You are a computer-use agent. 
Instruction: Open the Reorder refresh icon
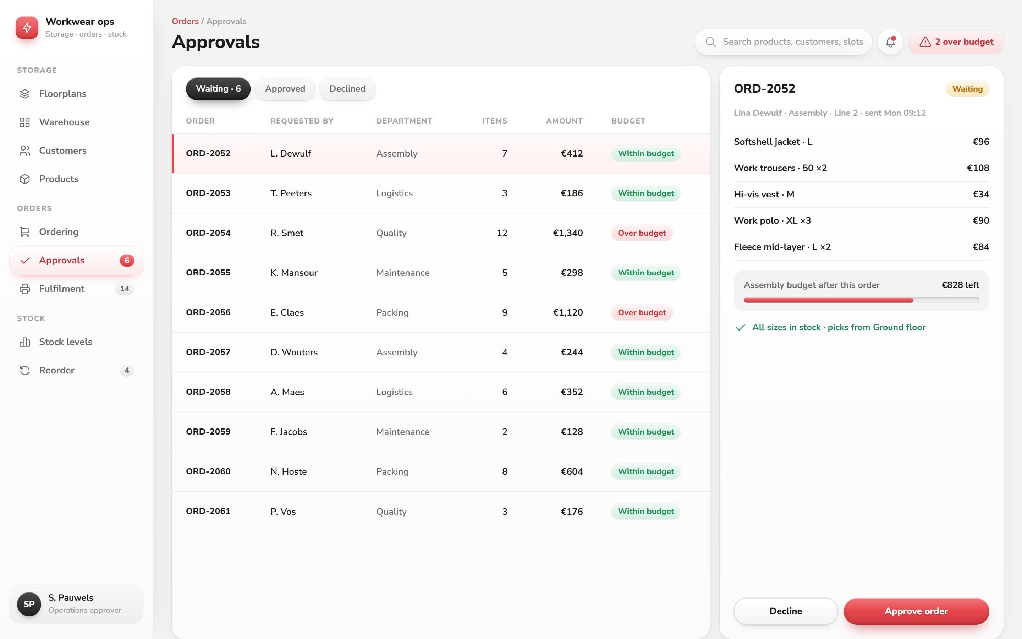pyautogui.click(x=25, y=370)
